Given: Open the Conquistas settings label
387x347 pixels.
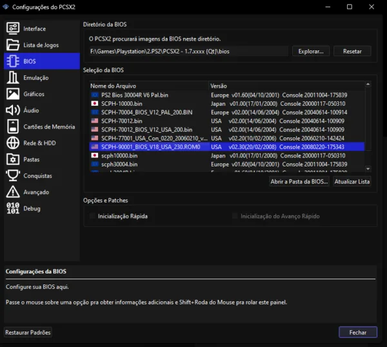Looking at the screenshot, I should pyautogui.click(x=37, y=175).
